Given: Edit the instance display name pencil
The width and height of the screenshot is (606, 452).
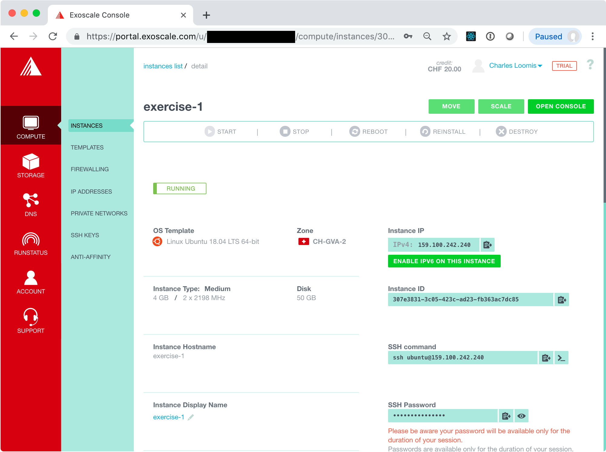Looking at the screenshot, I should (x=191, y=417).
